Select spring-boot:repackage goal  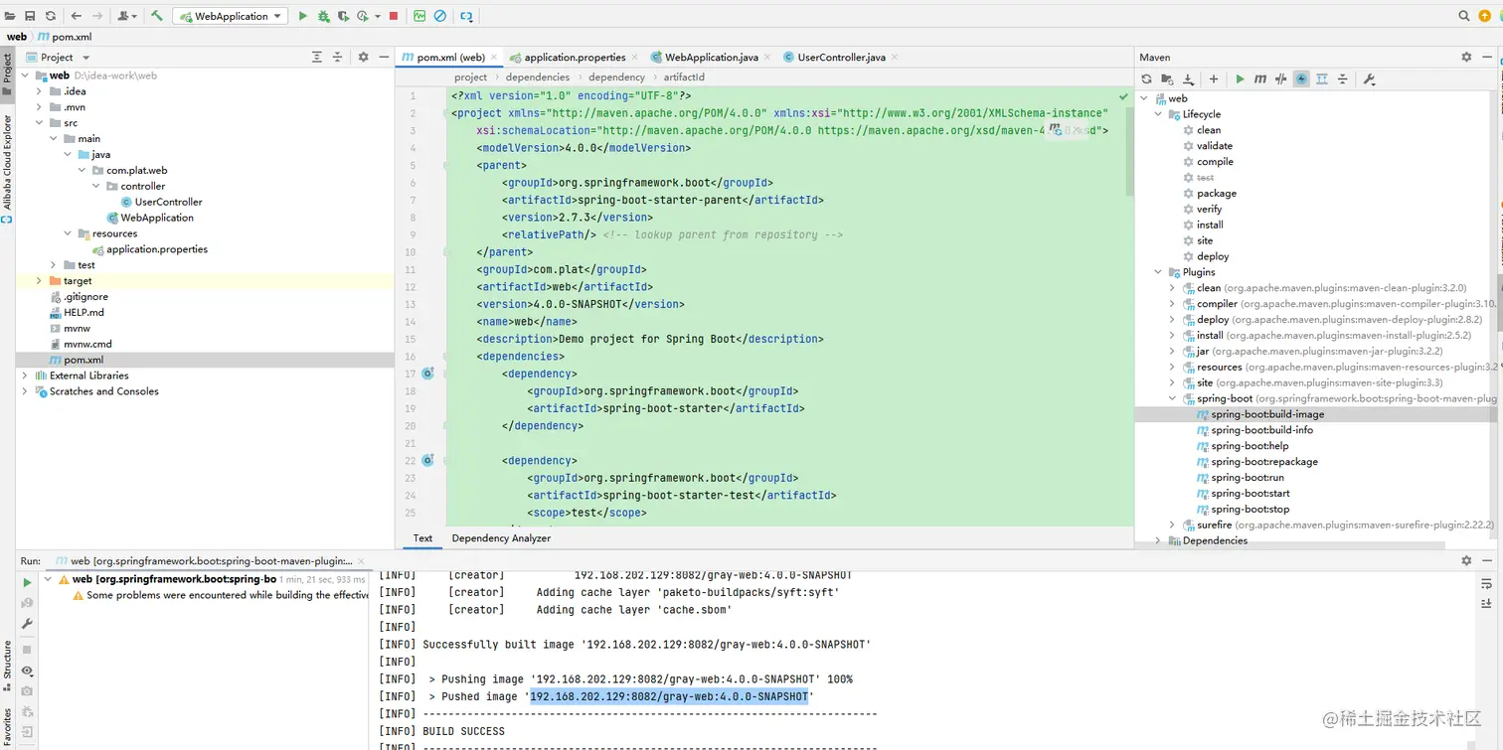click(1264, 462)
